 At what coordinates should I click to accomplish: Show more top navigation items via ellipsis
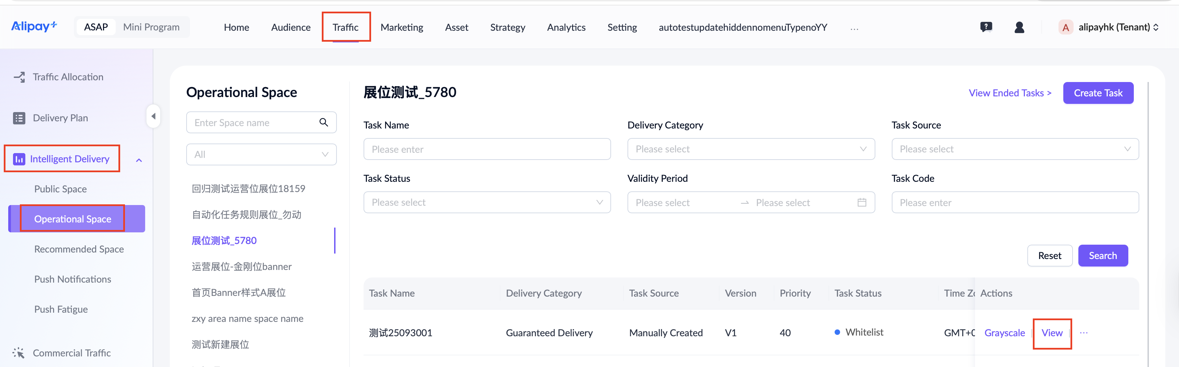pyautogui.click(x=854, y=28)
